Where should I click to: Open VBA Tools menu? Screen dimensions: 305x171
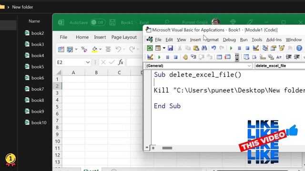(x=257, y=40)
